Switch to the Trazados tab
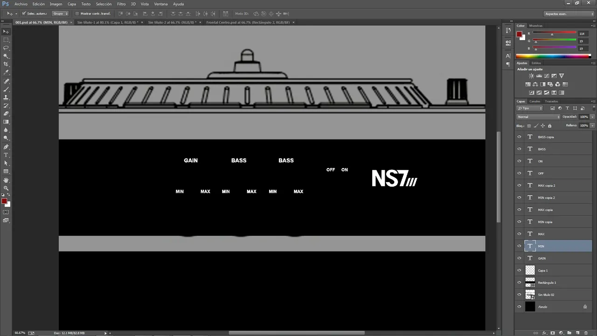This screenshot has width=597, height=336. coord(551,101)
